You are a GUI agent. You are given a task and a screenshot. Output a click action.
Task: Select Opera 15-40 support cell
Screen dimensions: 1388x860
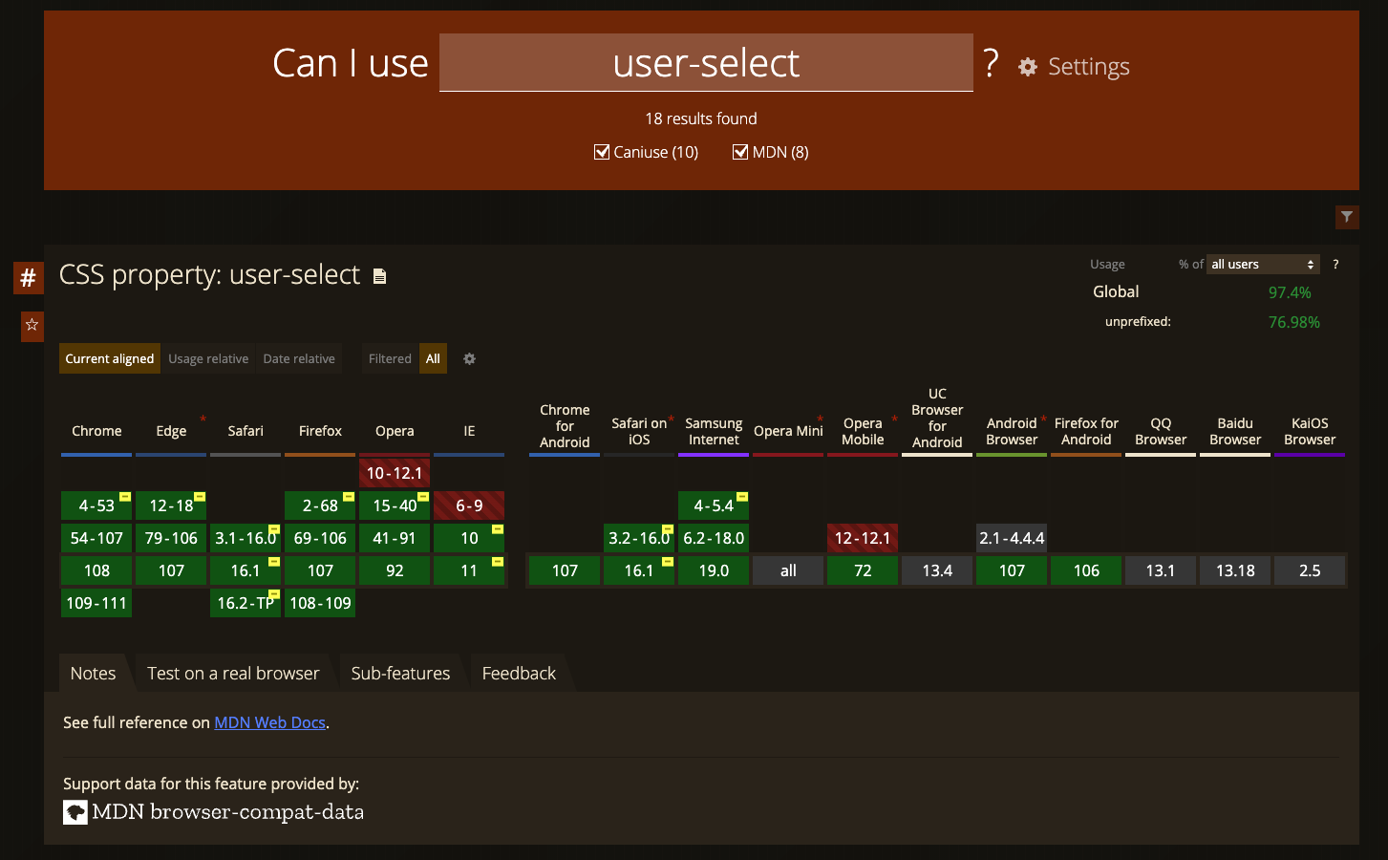(x=395, y=505)
